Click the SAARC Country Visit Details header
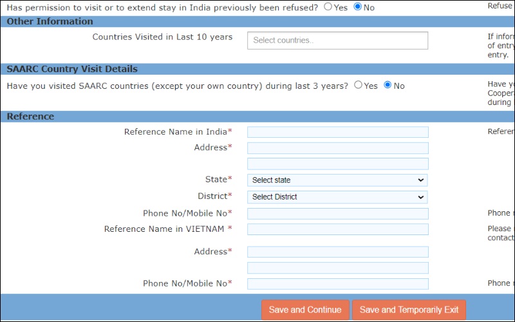The width and height of the screenshot is (515, 322). [72, 69]
